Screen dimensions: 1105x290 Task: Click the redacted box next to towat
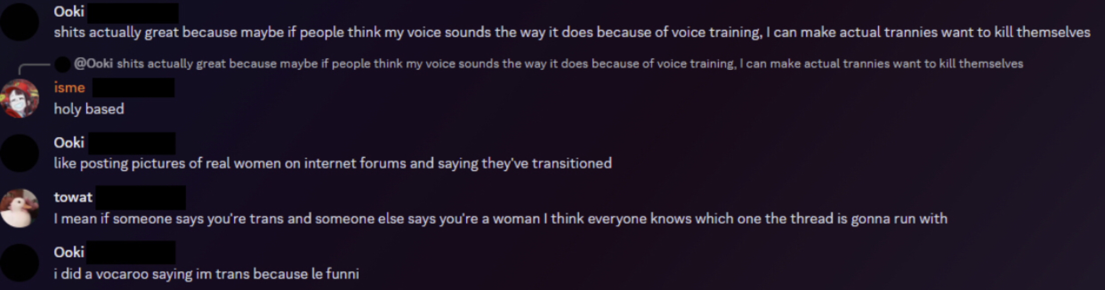[x=141, y=197]
